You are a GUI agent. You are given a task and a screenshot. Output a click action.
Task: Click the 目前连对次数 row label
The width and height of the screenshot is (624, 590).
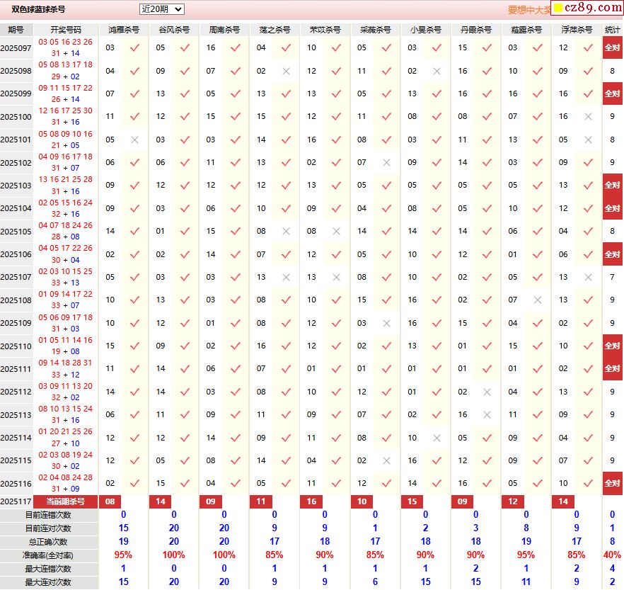[x=49, y=528]
